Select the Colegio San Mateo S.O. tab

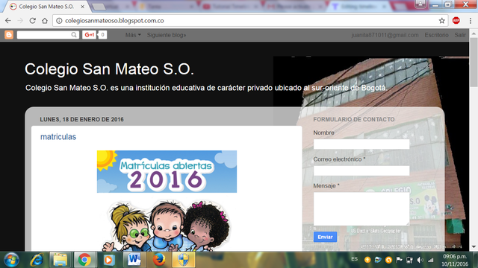pyautogui.click(x=46, y=7)
